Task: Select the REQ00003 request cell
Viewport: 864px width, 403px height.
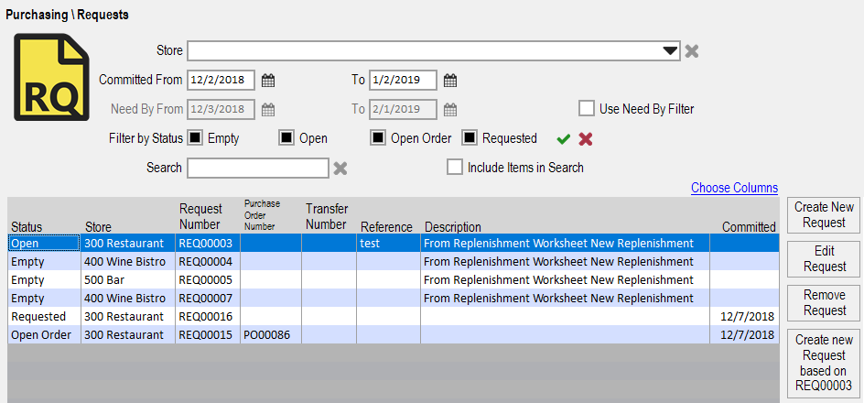Action: [x=208, y=243]
